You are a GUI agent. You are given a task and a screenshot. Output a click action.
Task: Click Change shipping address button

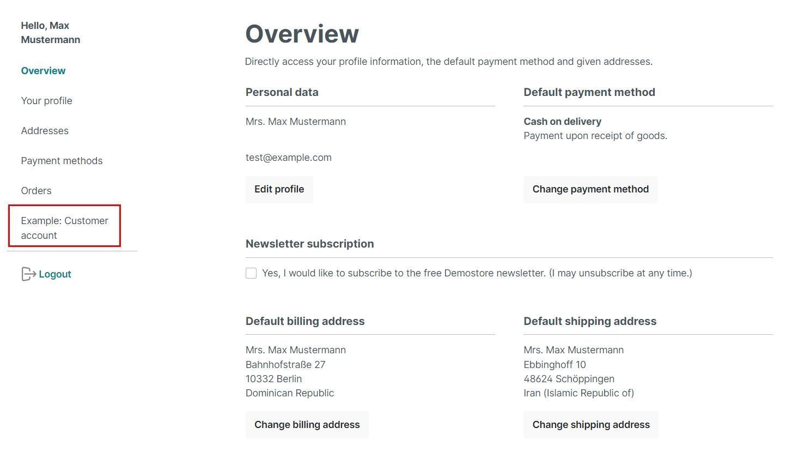click(x=590, y=425)
